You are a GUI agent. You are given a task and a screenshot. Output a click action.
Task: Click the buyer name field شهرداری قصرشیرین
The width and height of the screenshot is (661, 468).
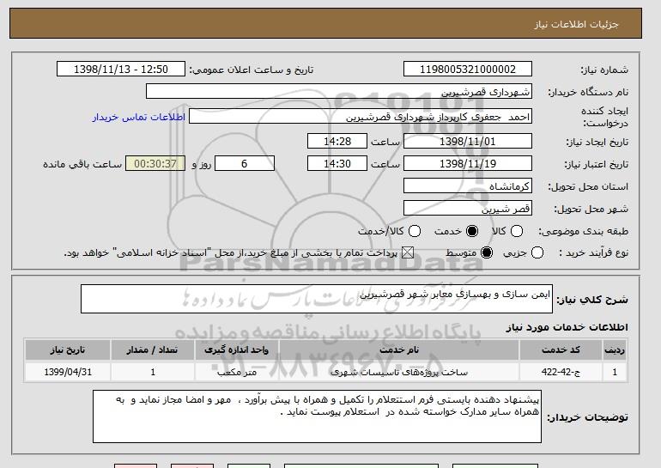[x=339, y=92]
